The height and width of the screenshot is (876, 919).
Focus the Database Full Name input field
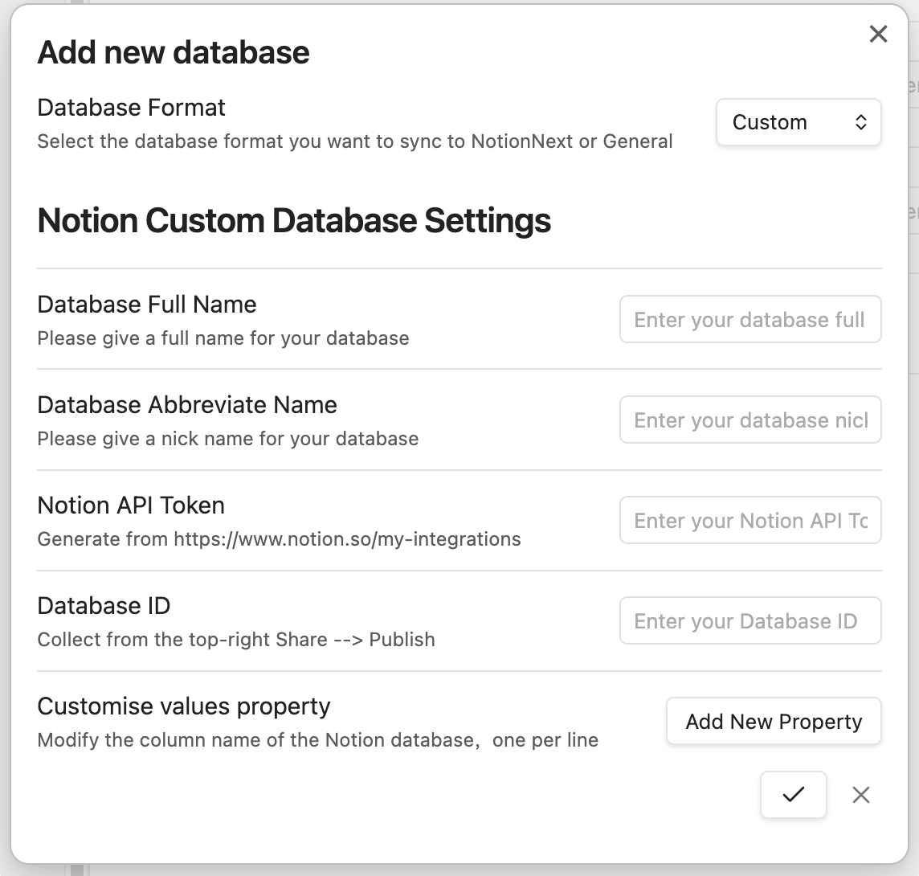pos(749,320)
